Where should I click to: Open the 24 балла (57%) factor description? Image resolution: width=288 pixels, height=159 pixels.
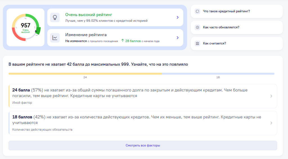pos(143,96)
